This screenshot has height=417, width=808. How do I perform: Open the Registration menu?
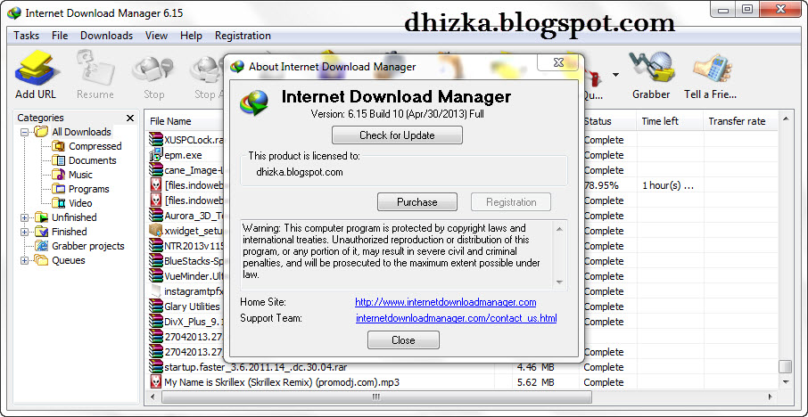click(243, 36)
